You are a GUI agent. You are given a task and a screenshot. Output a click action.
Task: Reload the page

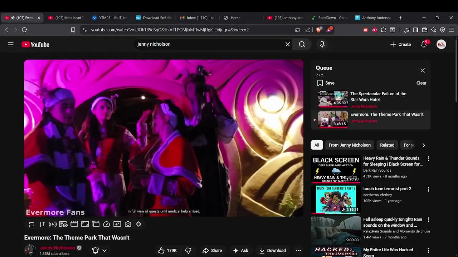coord(24,30)
